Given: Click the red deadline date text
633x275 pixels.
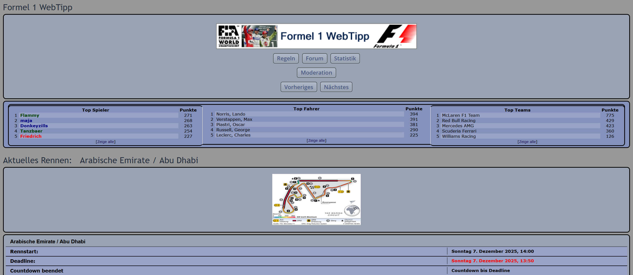Looking at the screenshot, I should point(492,261).
